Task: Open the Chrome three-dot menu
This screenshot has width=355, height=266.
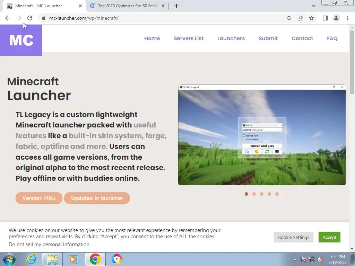Action: click(347, 18)
